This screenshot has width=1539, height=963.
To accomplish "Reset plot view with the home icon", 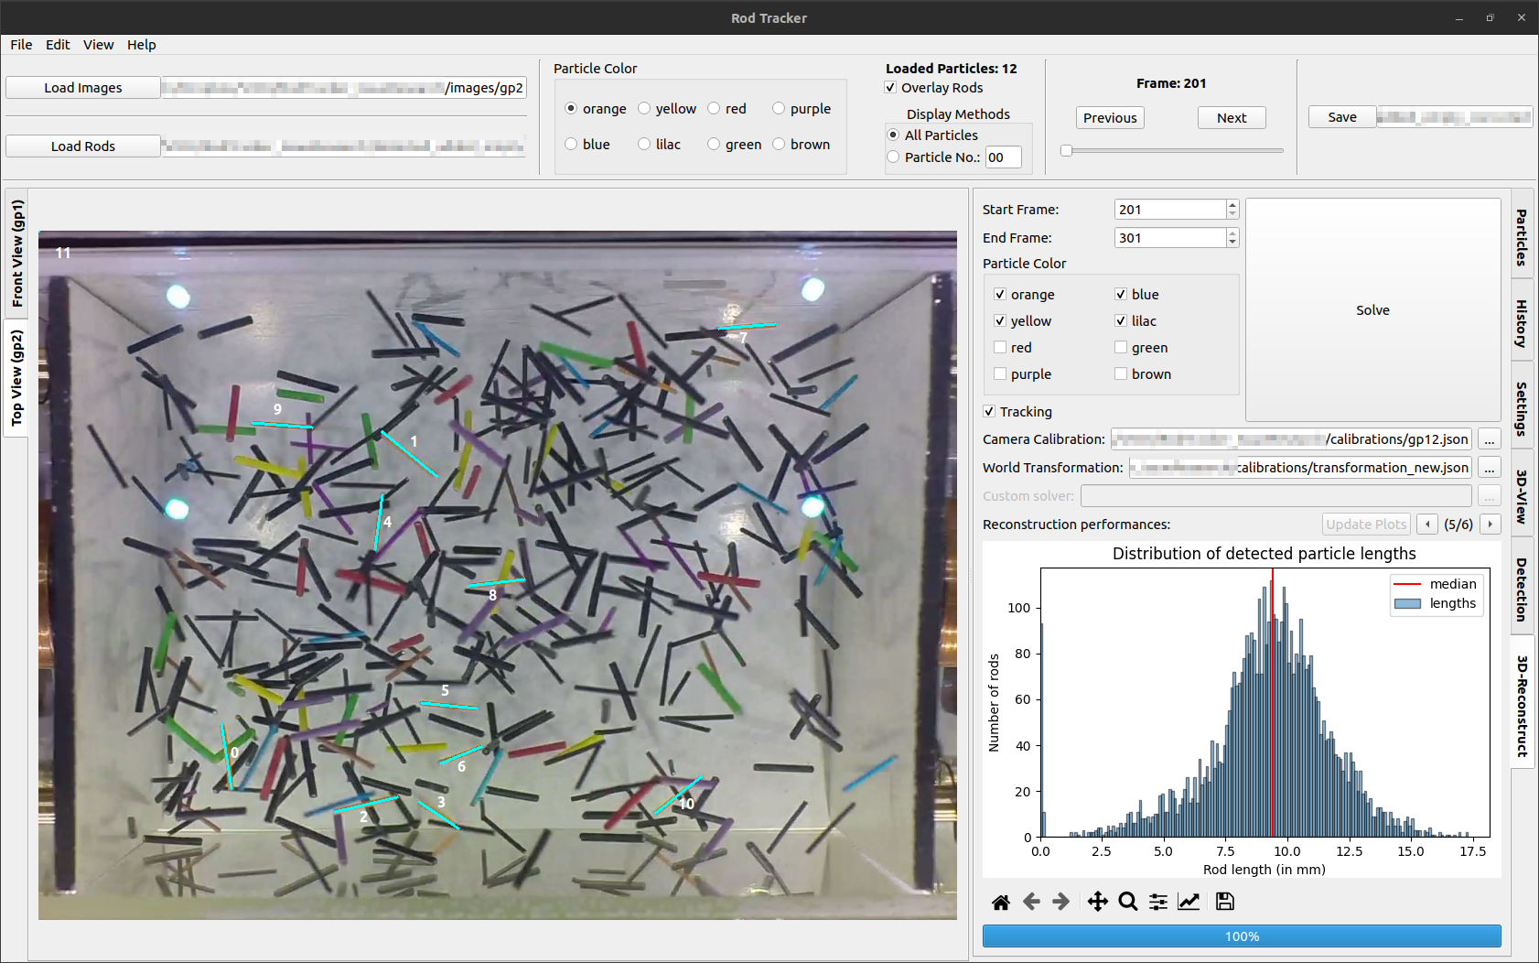I will point(1001,903).
